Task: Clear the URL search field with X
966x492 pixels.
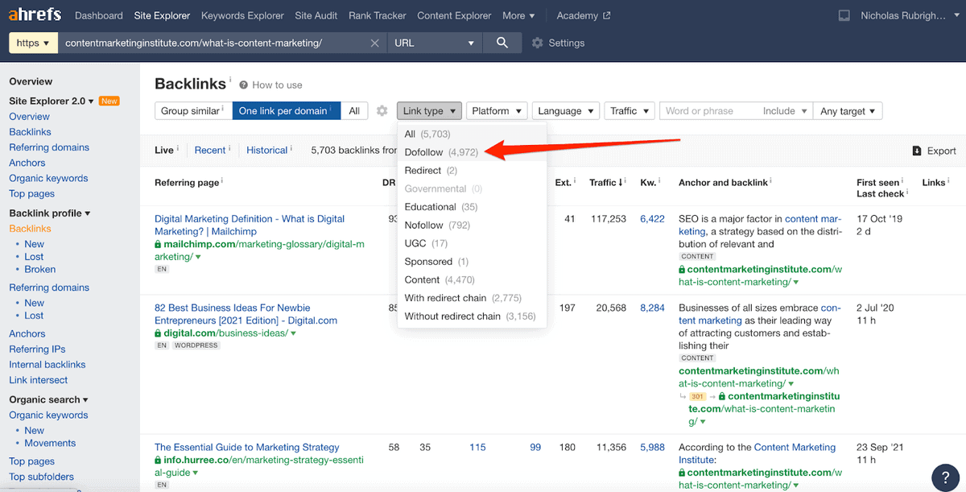Action: coord(376,43)
